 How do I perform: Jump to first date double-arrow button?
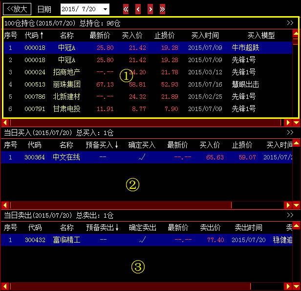(126, 9)
